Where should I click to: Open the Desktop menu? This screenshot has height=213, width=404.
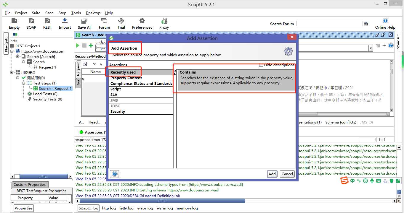pyautogui.click(x=93, y=13)
